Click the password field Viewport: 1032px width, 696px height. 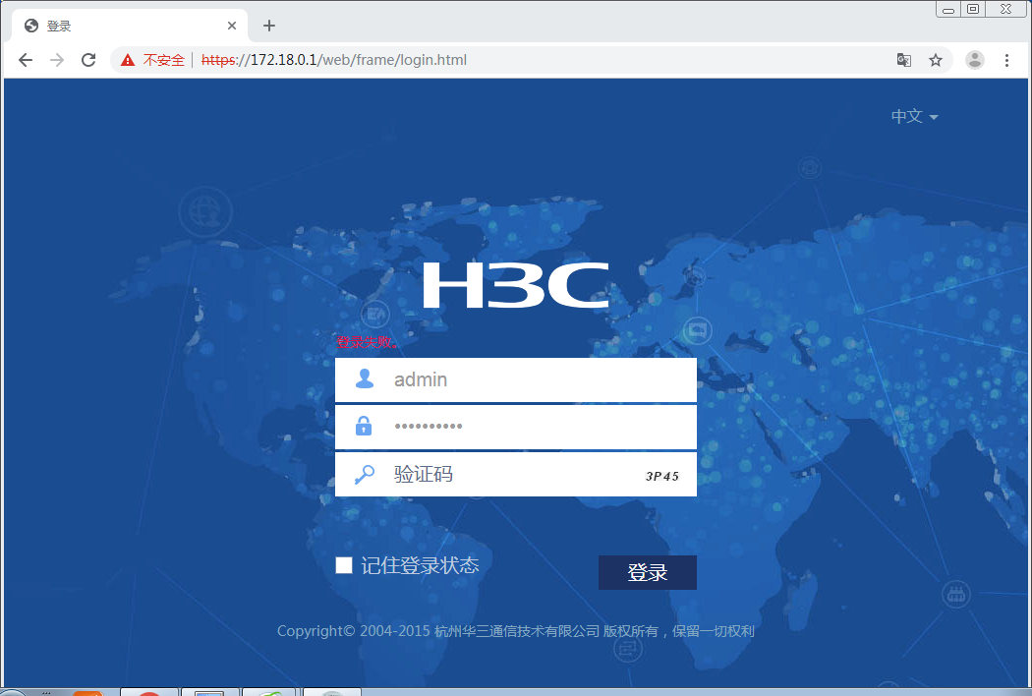515,427
